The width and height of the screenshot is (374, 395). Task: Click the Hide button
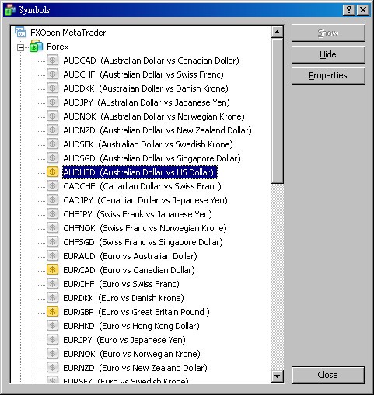click(x=328, y=54)
